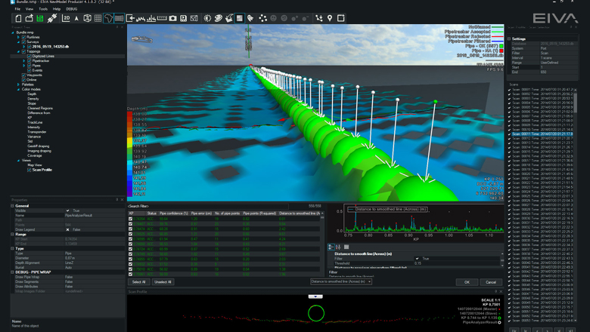Click the New project icon in toolbar
590x332 pixels.
click(x=18, y=18)
